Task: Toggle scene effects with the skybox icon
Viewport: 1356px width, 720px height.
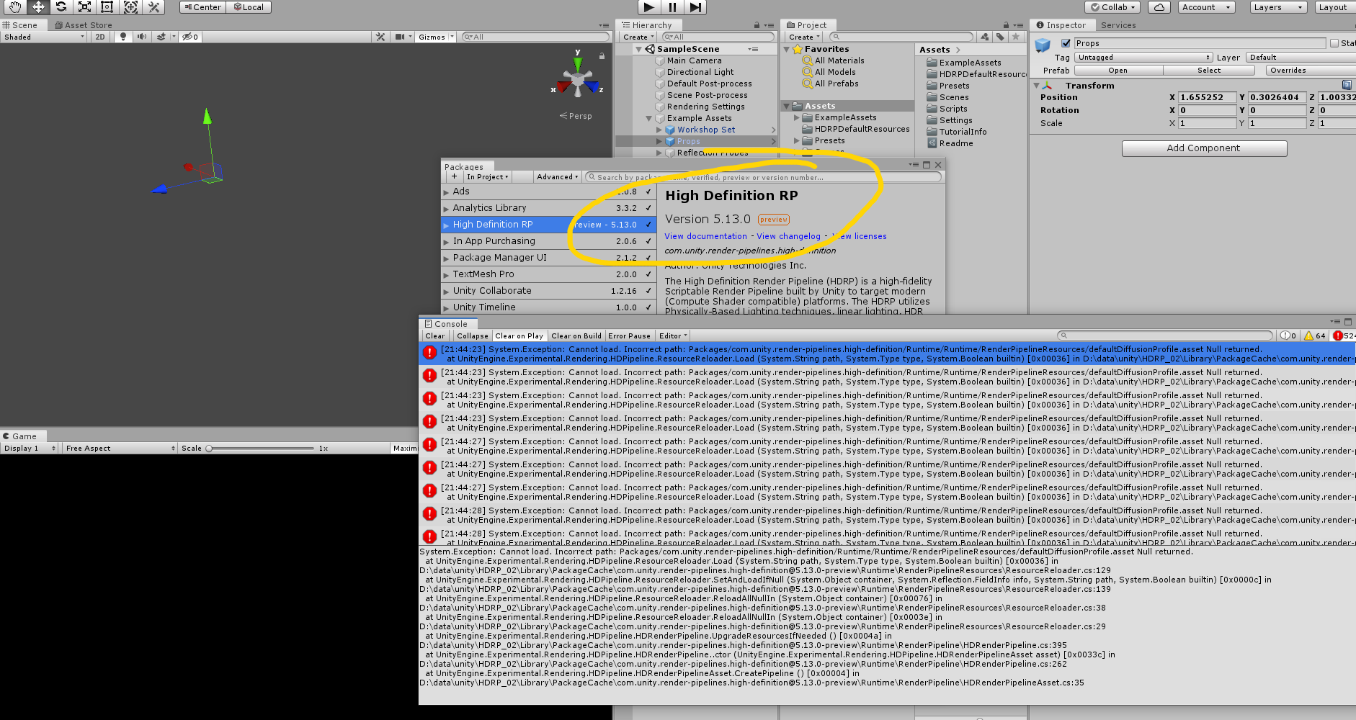Action: [x=162, y=37]
